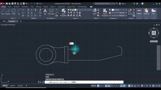This screenshot has width=161, height=90.
Task: Click Sign In
Action: (122, 3)
